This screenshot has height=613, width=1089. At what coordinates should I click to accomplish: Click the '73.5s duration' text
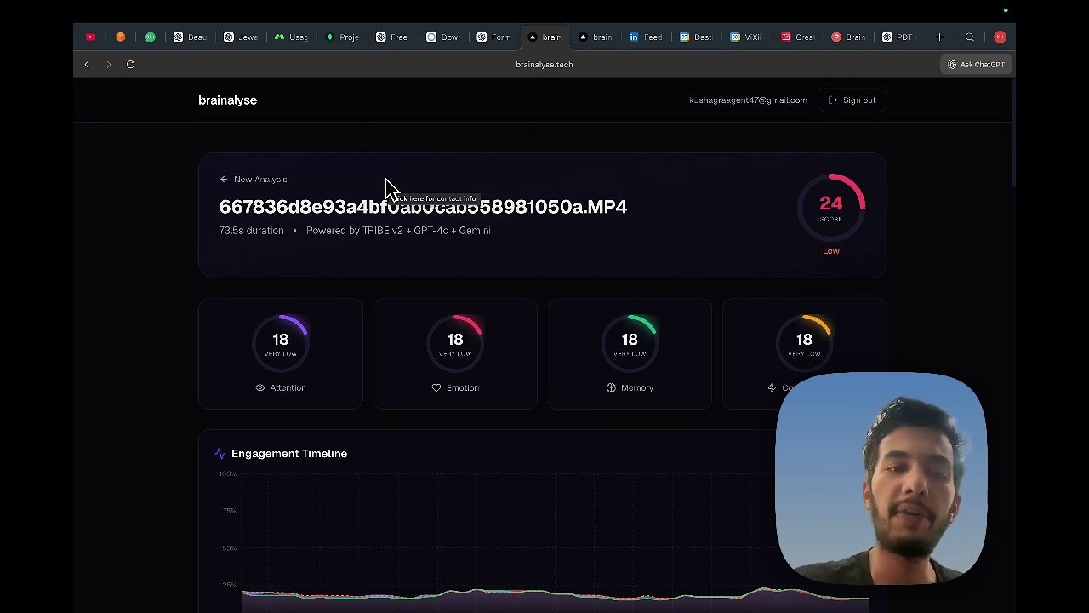(x=251, y=230)
